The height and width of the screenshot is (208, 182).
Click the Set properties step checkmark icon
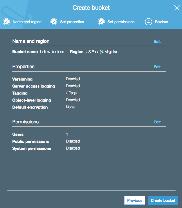click(x=54, y=22)
